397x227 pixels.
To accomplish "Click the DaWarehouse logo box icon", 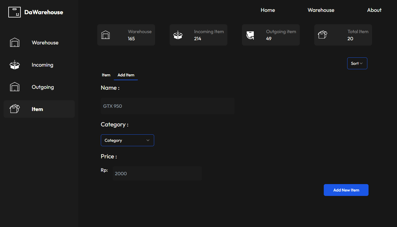I will pyautogui.click(x=15, y=12).
